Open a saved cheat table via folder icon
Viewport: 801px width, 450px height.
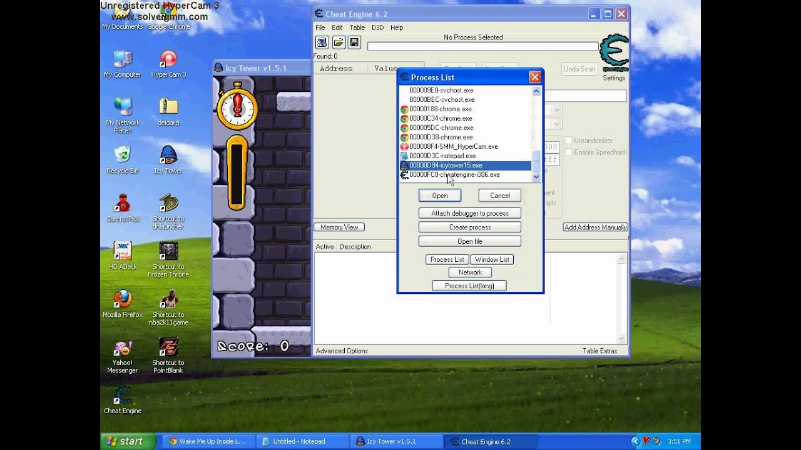pos(338,42)
